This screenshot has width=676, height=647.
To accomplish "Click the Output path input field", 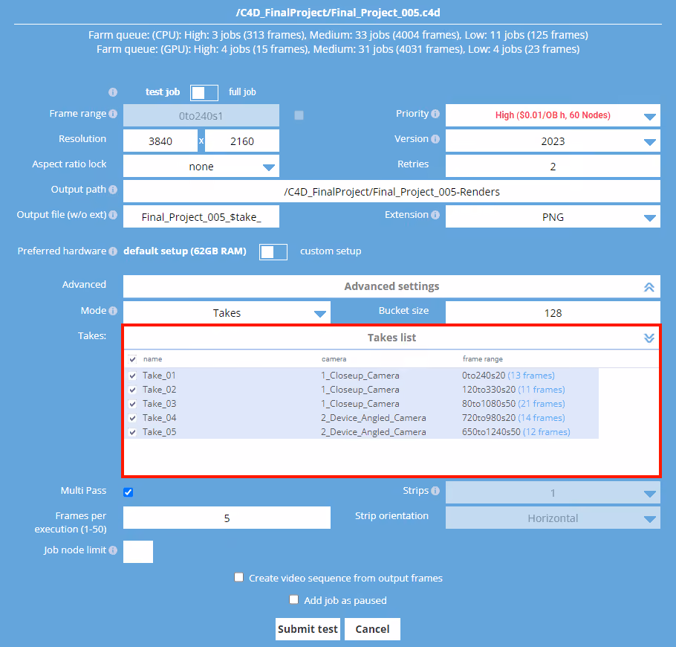I will 391,191.
